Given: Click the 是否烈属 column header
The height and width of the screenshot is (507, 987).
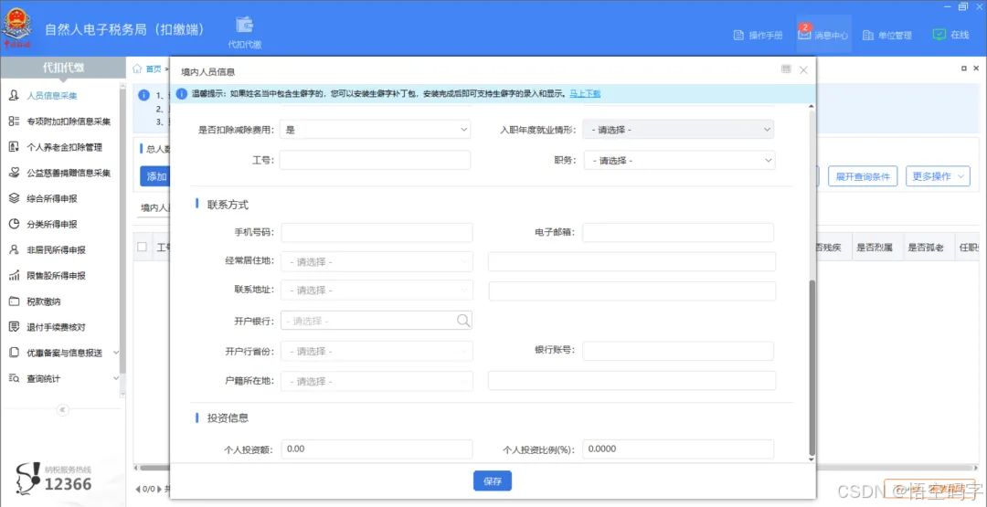Looking at the screenshot, I should (x=875, y=248).
